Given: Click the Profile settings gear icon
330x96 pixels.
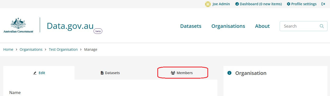Looking at the screenshot, I should (288, 4).
